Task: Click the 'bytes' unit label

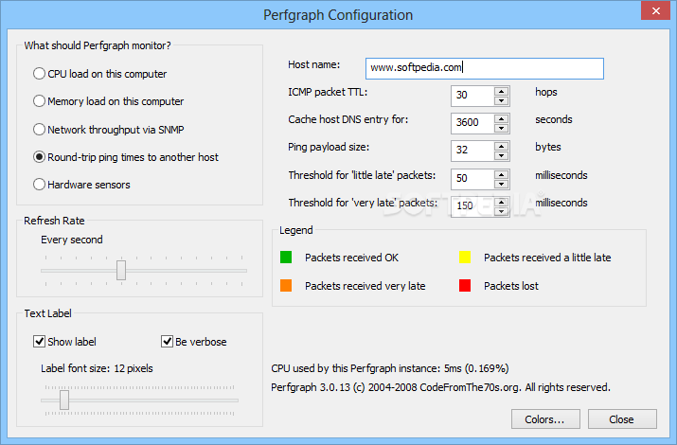Action: (x=548, y=147)
